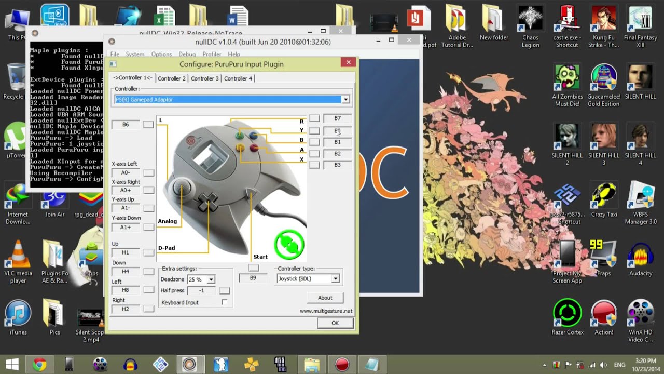
Task: Click the assign button beside the H8 Left field
Action: tap(148, 290)
